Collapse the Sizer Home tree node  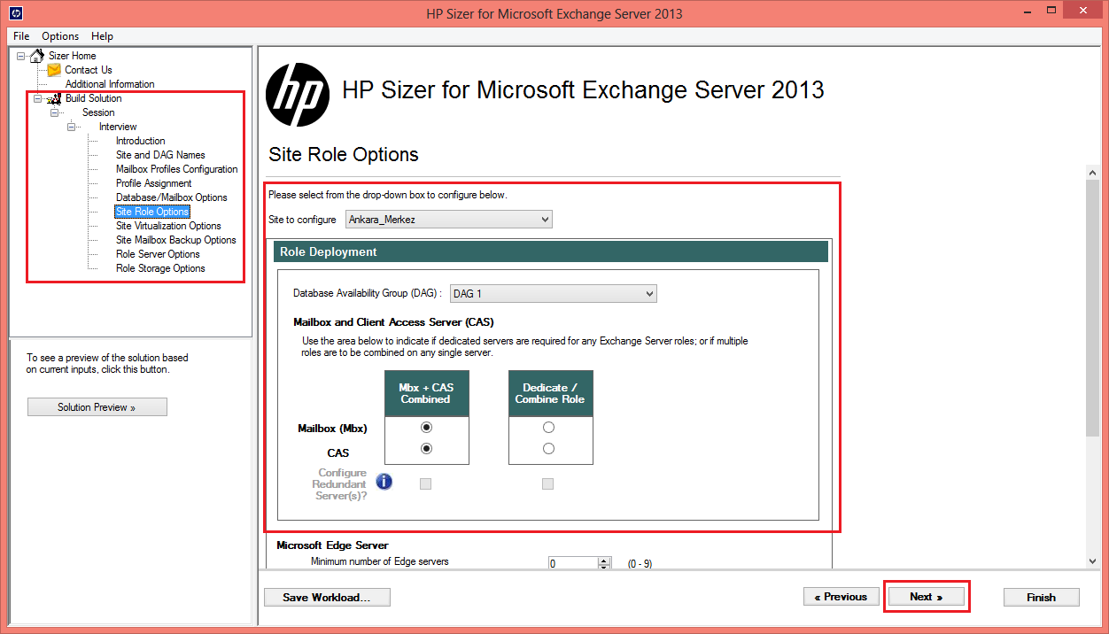tap(21, 56)
